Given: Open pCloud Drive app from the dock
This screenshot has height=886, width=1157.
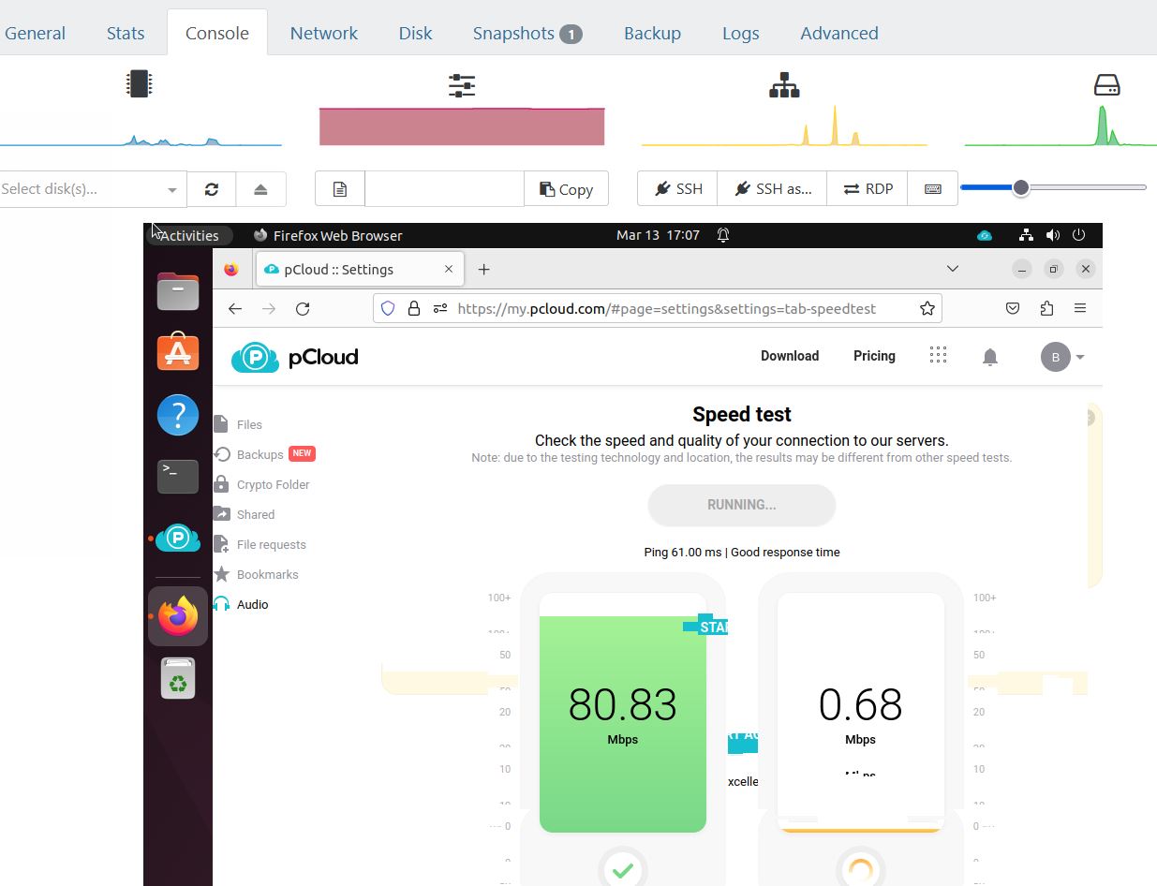Looking at the screenshot, I should (178, 539).
